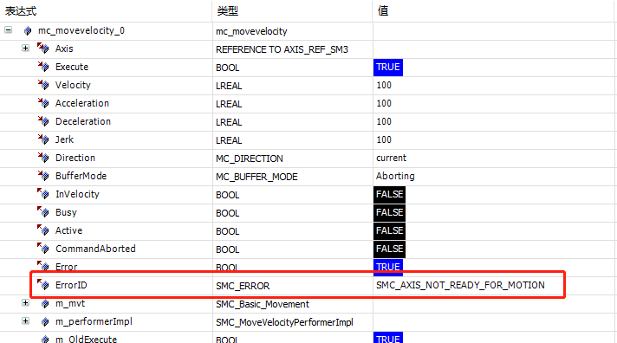Click the m_performerImpl variable icon
The height and width of the screenshot is (343, 617).
pyautogui.click(x=45, y=321)
